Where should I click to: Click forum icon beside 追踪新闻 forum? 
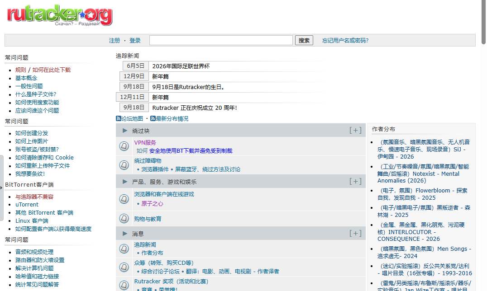pyautogui.click(x=124, y=249)
